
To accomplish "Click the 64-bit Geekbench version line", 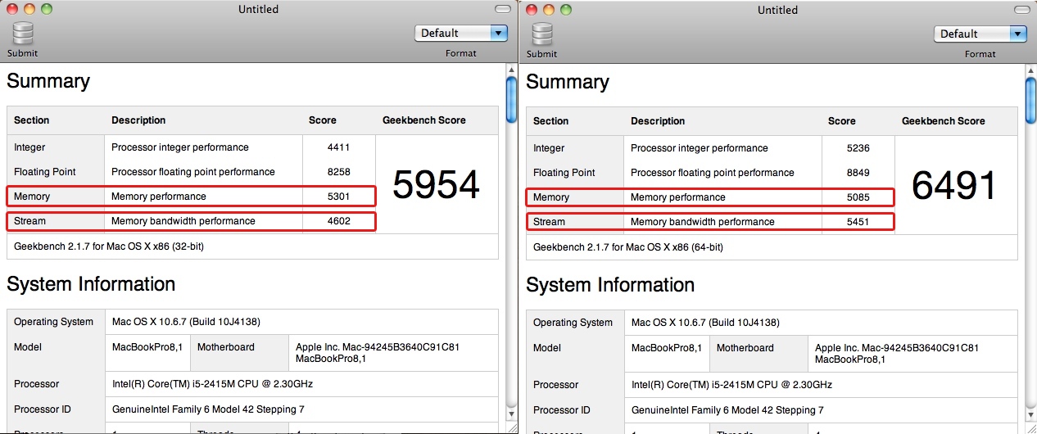I will tap(628, 246).
